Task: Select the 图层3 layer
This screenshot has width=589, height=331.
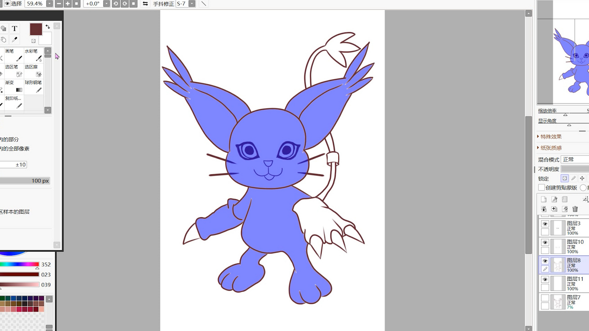Action: [x=564, y=228]
